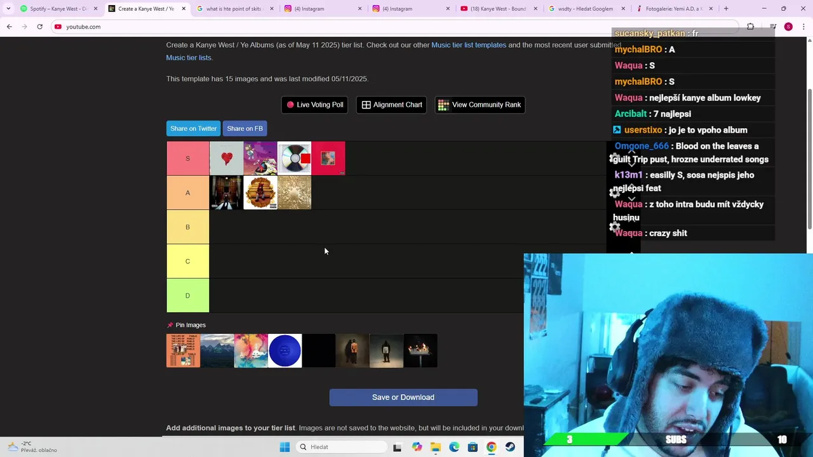Select the red MBDTF cover in S tier

tap(328, 158)
